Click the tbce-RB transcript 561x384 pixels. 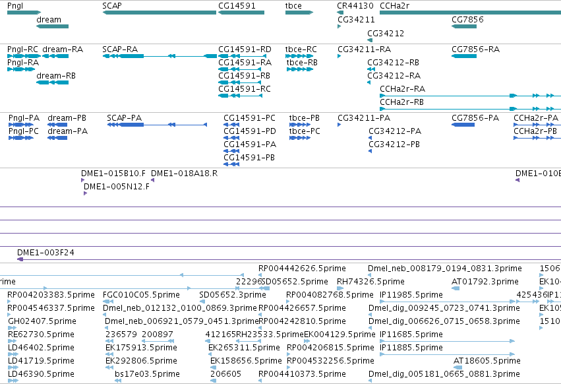(x=300, y=69)
